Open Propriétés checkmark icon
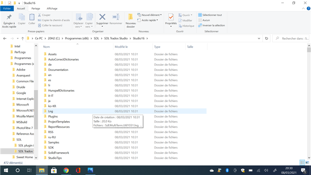 [171, 17]
